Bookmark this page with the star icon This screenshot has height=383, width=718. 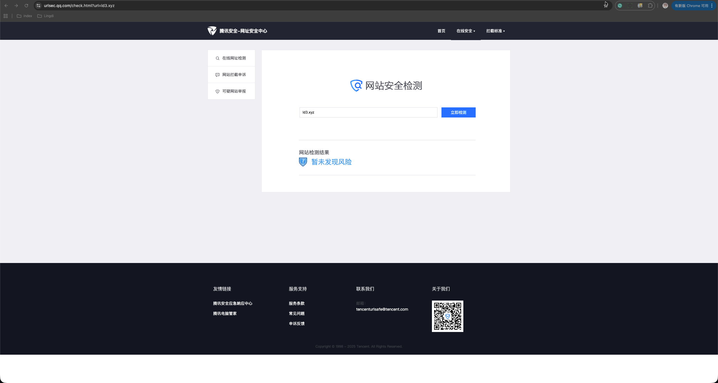(606, 6)
